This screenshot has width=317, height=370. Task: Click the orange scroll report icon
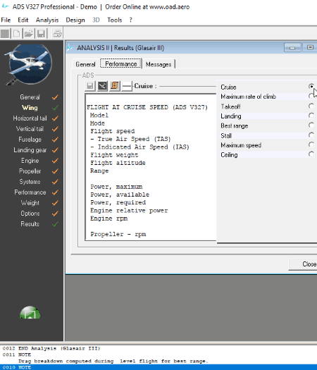click(114, 86)
